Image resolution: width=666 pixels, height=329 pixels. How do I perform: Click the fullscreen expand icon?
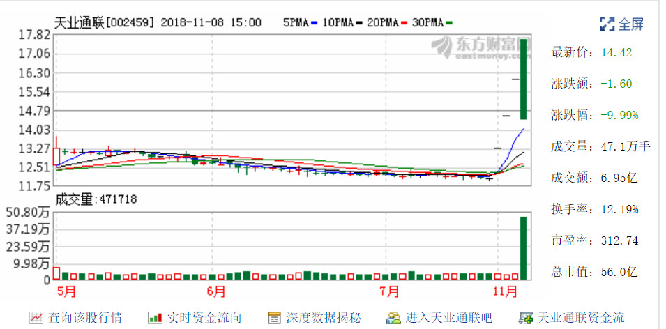pos(607,24)
